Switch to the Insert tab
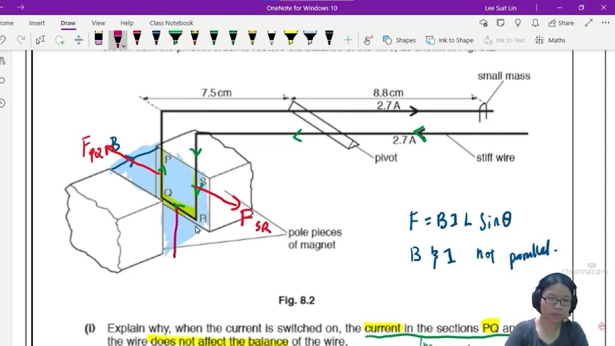The width and height of the screenshot is (615, 346). point(37,23)
